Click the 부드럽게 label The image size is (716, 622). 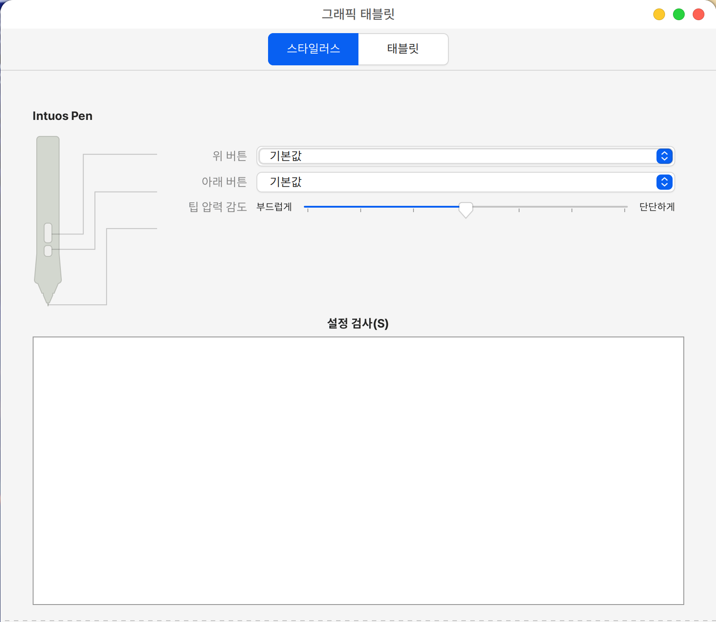(274, 207)
